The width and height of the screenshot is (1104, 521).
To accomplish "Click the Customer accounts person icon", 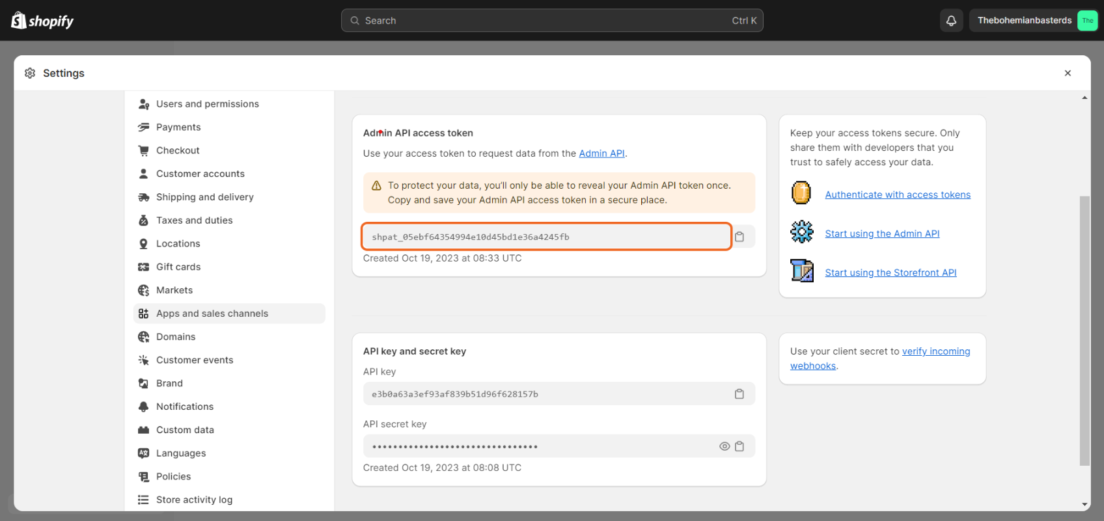I will pyautogui.click(x=144, y=174).
